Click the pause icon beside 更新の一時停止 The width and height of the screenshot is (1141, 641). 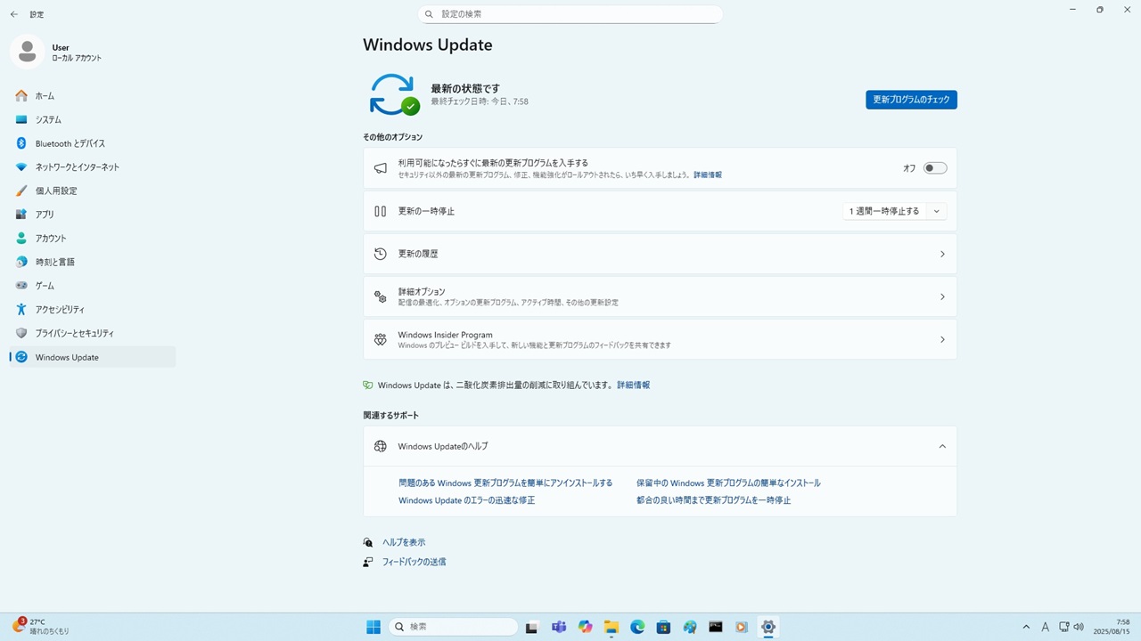pyautogui.click(x=381, y=211)
